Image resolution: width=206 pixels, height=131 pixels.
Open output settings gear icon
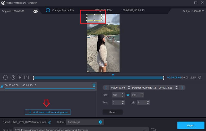click(100, 122)
